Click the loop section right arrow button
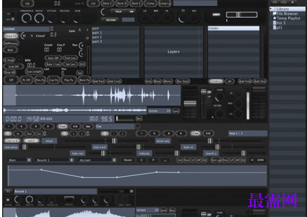 [x=181, y=133]
